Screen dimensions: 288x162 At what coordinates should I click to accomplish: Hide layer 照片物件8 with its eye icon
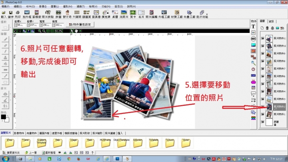[263, 61]
